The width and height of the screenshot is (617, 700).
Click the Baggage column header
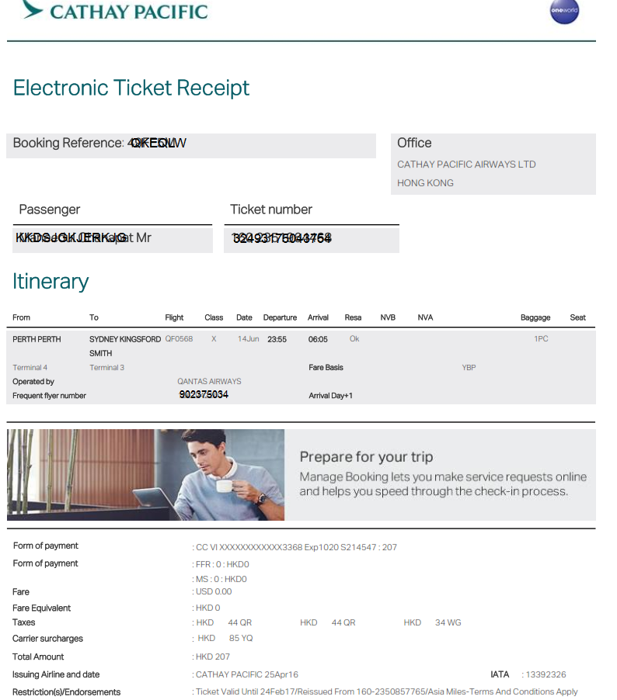coord(535,317)
